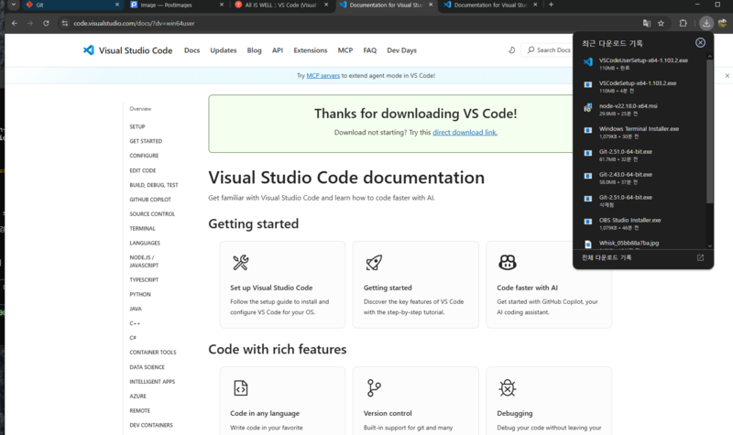The width and height of the screenshot is (733, 435).
Task: Close the recent downloads popup
Action: pyautogui.click(x=700, y=42)
